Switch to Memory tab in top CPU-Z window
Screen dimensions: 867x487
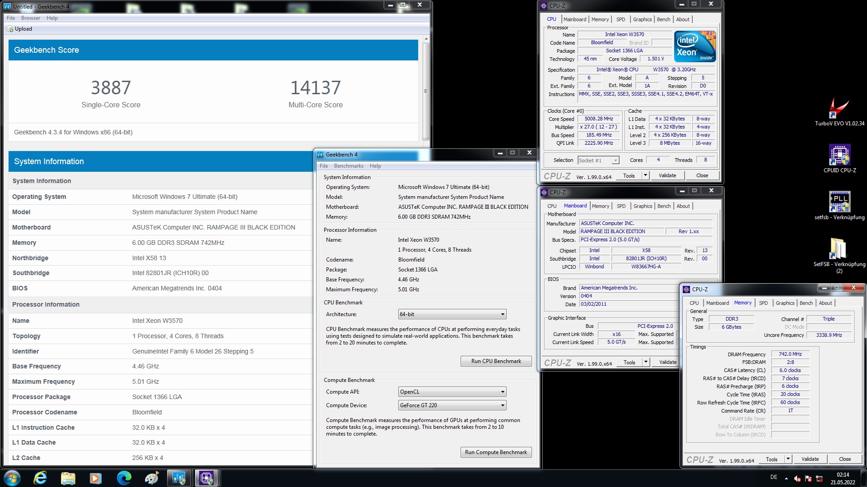tap(600, 19)
